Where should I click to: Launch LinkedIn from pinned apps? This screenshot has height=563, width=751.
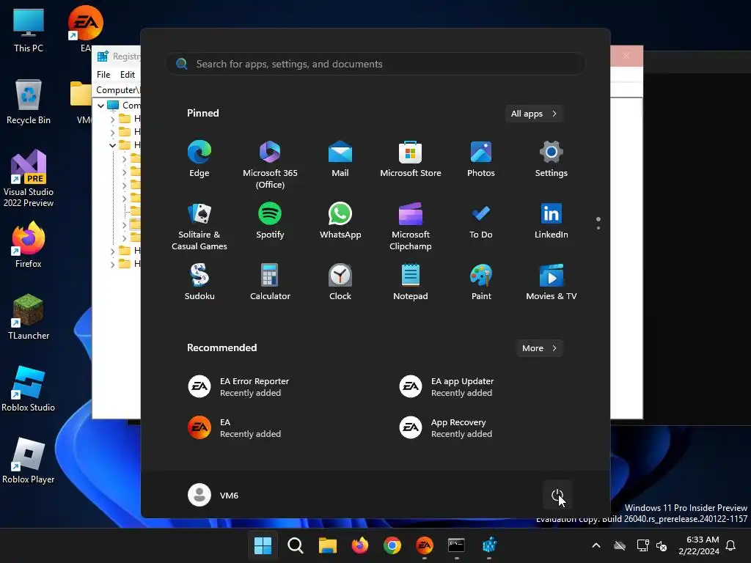[552, 221]
